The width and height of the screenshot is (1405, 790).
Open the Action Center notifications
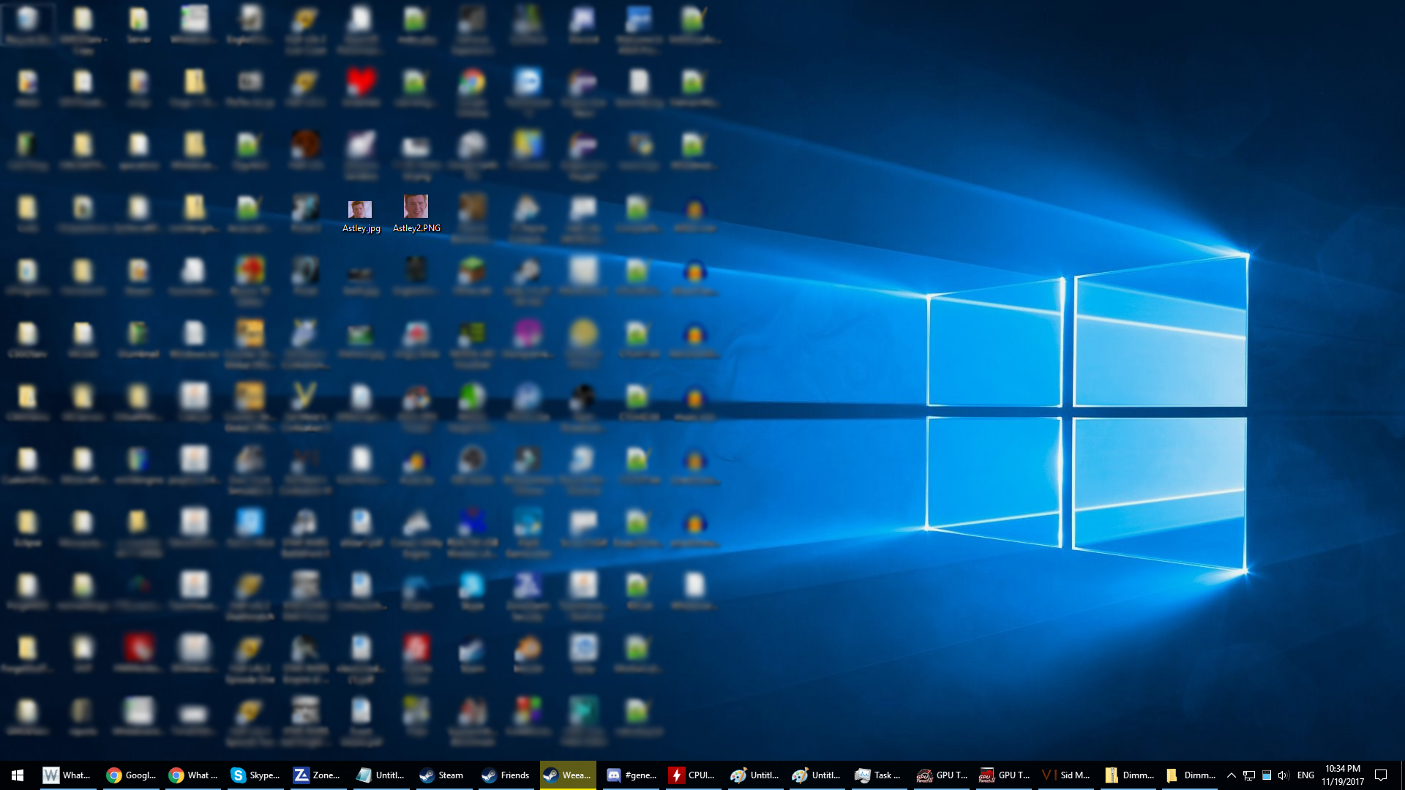(1381, 775)
